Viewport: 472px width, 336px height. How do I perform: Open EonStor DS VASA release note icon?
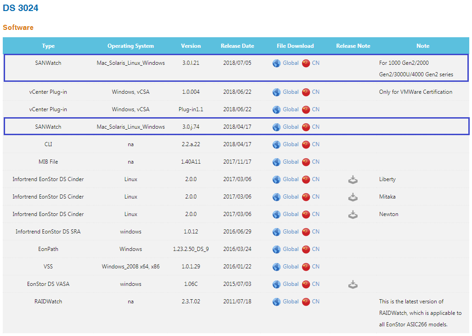click(x=353, y=285)
